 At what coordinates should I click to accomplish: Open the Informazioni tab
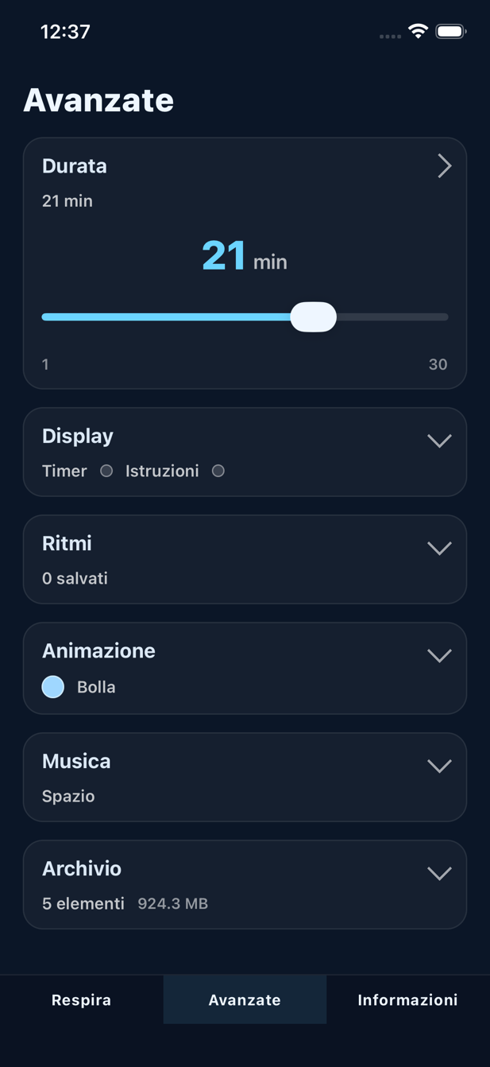click(407, 999)
